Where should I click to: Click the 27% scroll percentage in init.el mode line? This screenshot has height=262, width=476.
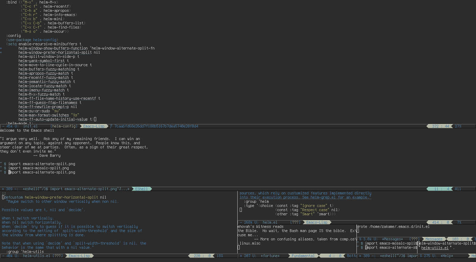[x=458, y=126]
